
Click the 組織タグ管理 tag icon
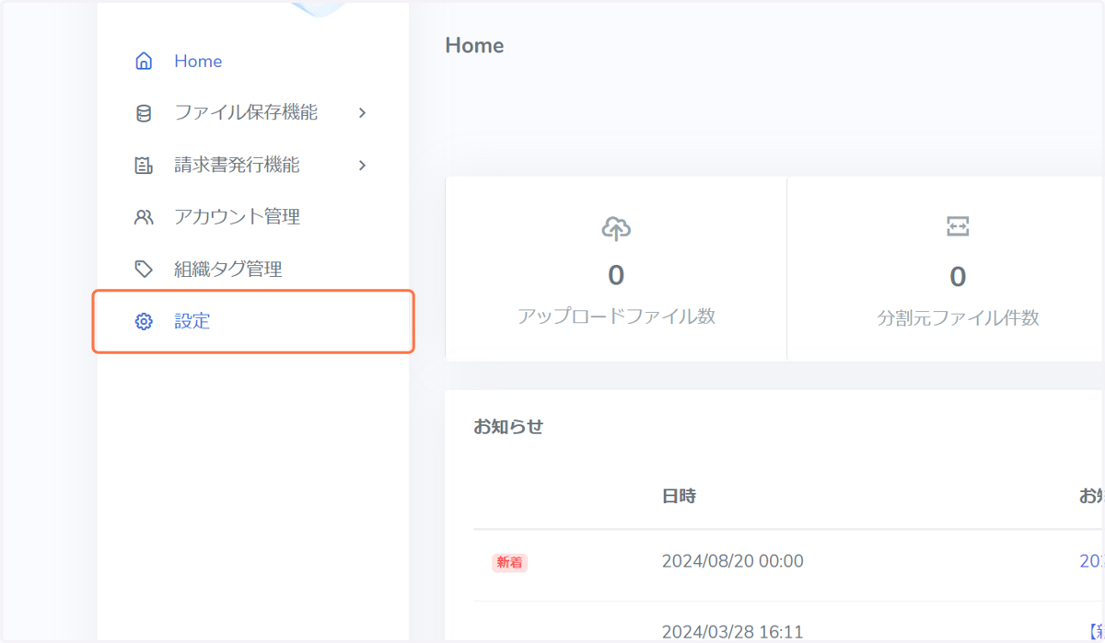pos(144,270)
